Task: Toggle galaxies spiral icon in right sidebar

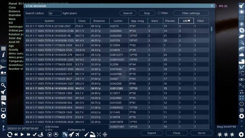Action: point(242,12)
